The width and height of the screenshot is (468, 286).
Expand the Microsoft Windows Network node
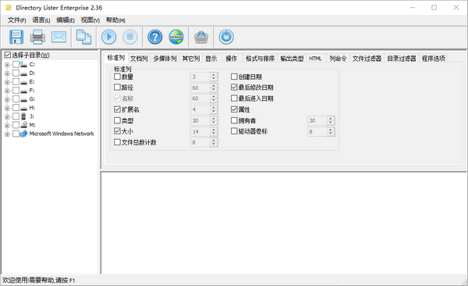pos(7,134)
